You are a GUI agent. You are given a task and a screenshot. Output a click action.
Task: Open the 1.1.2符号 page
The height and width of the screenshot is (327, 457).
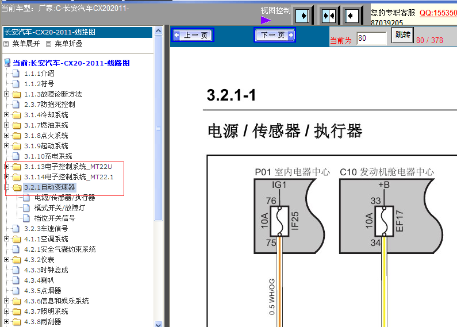pos(39,84)
